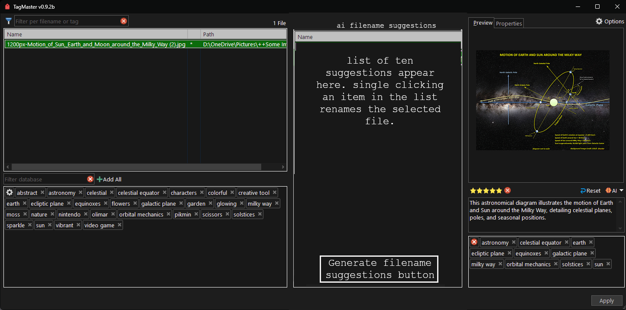Click Reset description icon
Screen dimensions: 626x310
pos(583,191)
